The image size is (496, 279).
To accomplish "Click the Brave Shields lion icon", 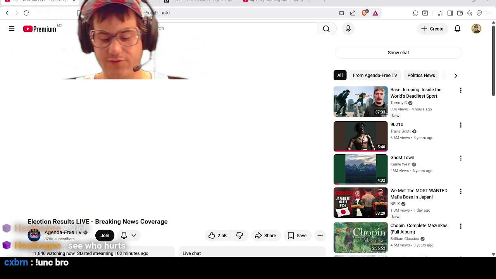I will [x=364, y=13].
